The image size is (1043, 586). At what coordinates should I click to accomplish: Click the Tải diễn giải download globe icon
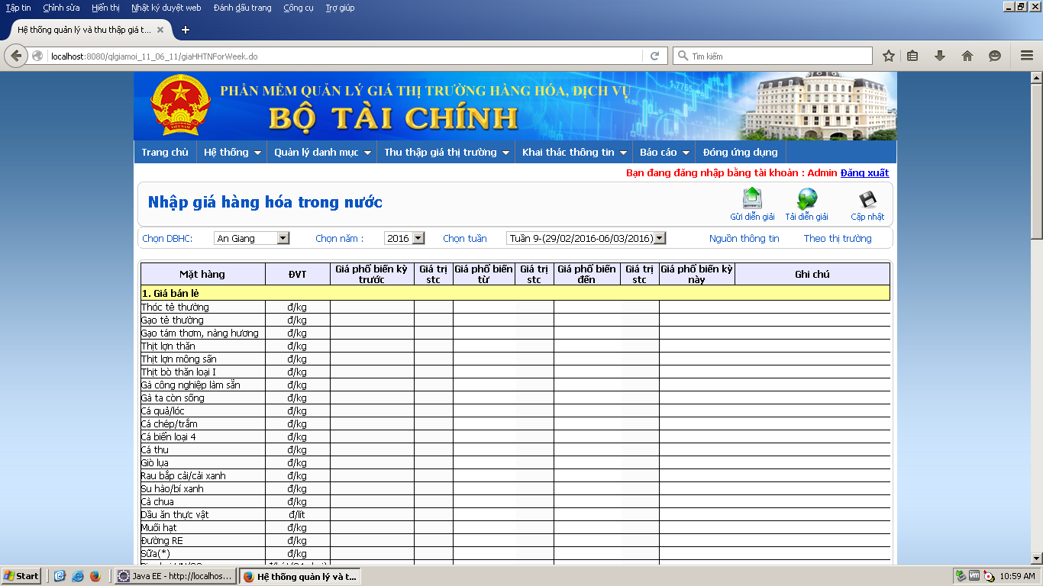(806, 198)
